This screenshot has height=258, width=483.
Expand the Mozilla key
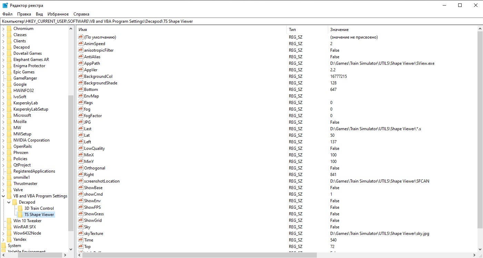click(3, 122)
